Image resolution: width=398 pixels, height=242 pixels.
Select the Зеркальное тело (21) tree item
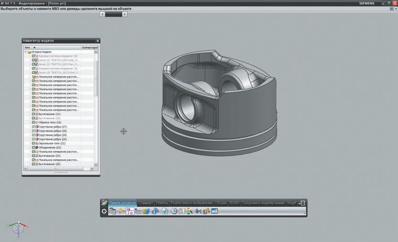(x=52, y=143)
